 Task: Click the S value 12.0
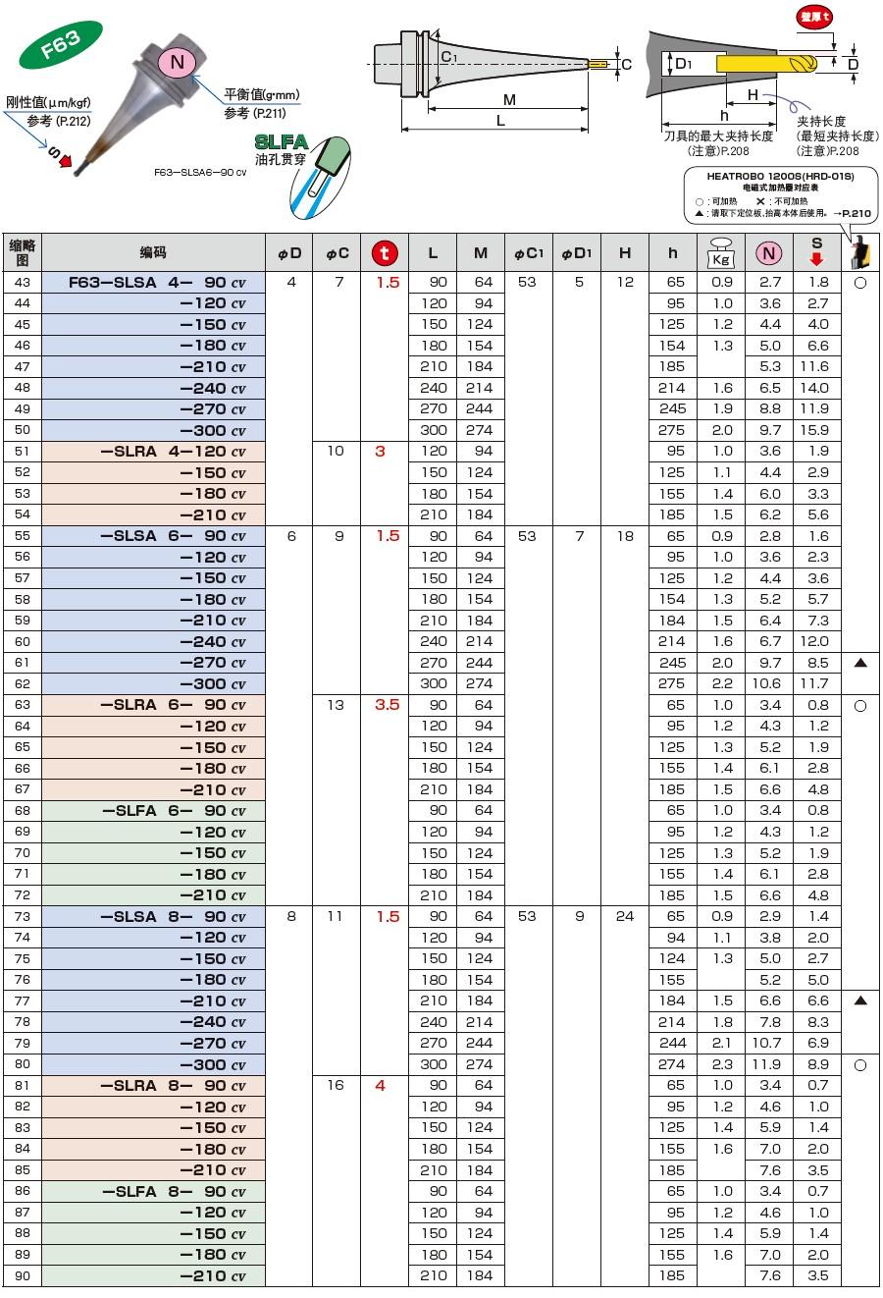pos(814,641)
